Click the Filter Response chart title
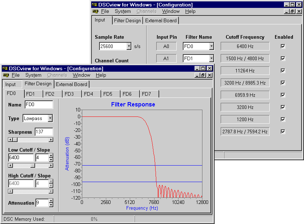The width and height of the screenshot is (304, 224). [x=133, y=105]
